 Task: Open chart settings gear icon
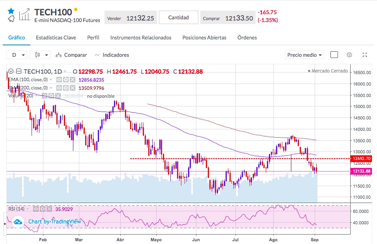(349, 55)
